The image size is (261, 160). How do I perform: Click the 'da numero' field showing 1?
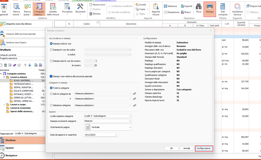pyautogui.click(x=91, y=61)
